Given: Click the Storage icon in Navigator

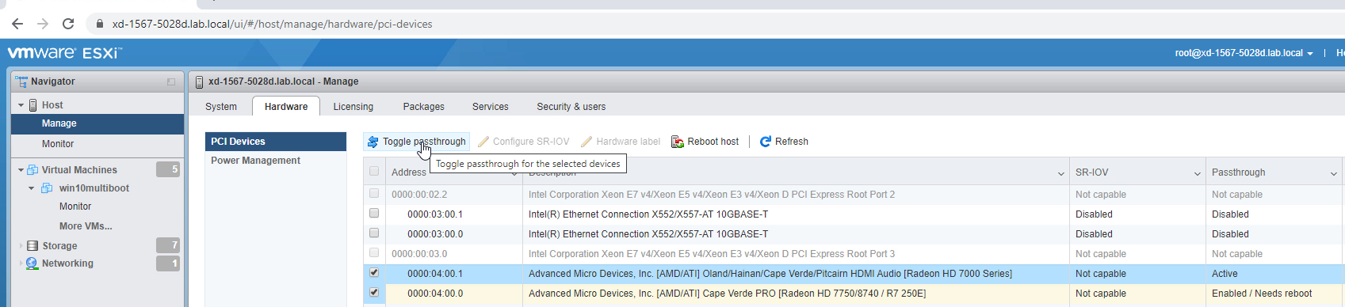Looking at the screenshot, I should (32, 246).
